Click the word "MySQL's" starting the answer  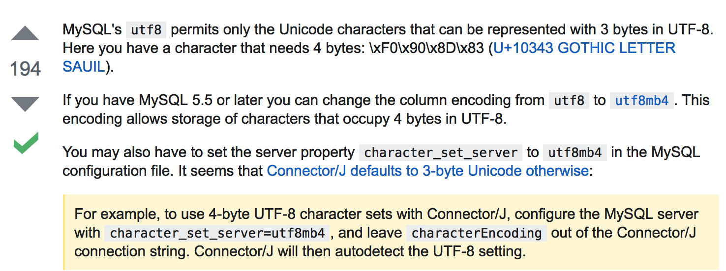(92, 30)
